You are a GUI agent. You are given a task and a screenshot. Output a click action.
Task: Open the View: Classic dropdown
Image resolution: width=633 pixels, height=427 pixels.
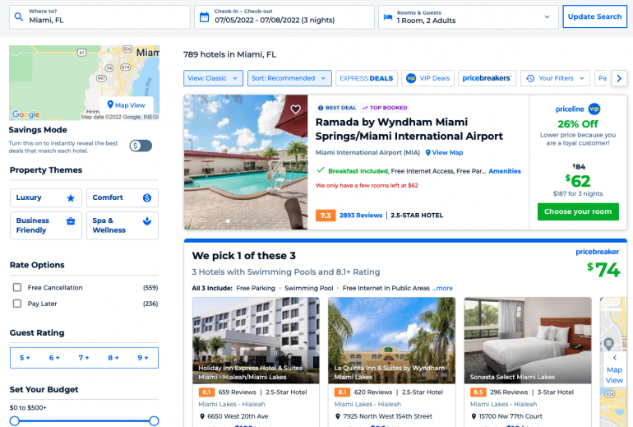pyautogui.click(x=213, y=78)
